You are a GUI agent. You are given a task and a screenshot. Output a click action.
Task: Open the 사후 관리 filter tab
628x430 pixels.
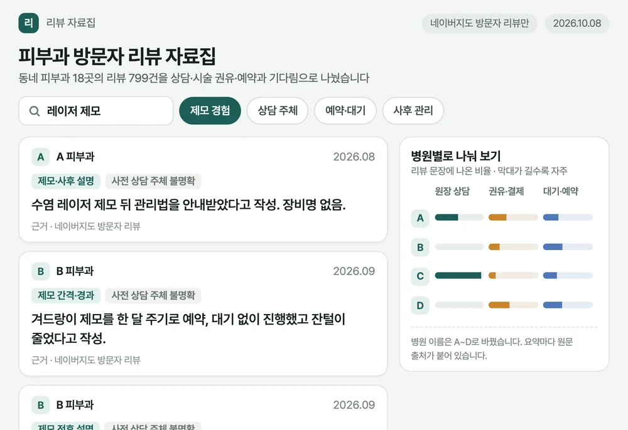413,111
